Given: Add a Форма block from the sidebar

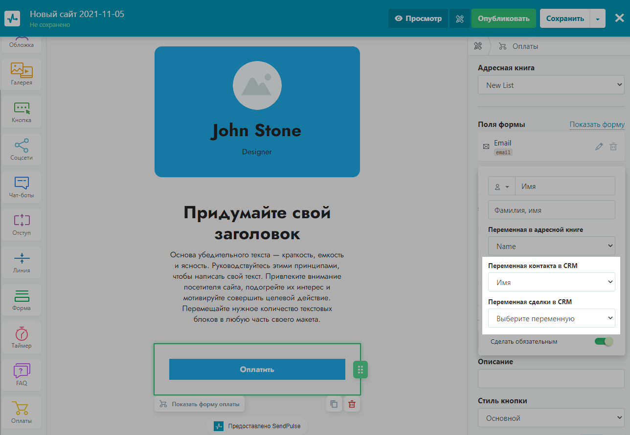Looking at the screenshot, I should [x=22, y=300].
